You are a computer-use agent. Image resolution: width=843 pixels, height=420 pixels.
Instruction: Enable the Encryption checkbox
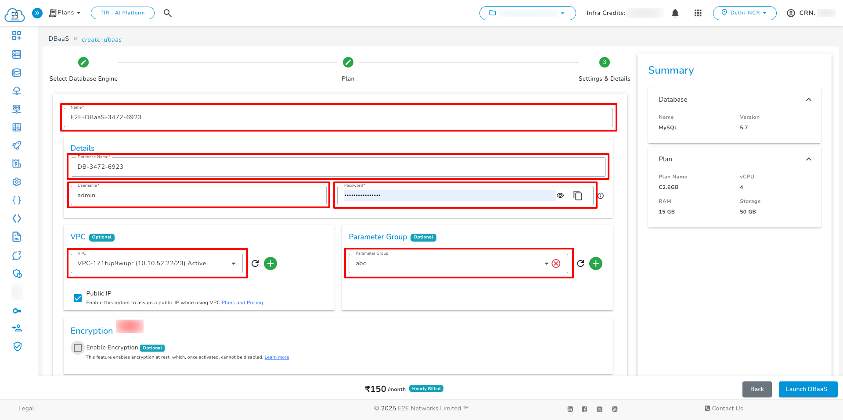[x=78, y=348]
